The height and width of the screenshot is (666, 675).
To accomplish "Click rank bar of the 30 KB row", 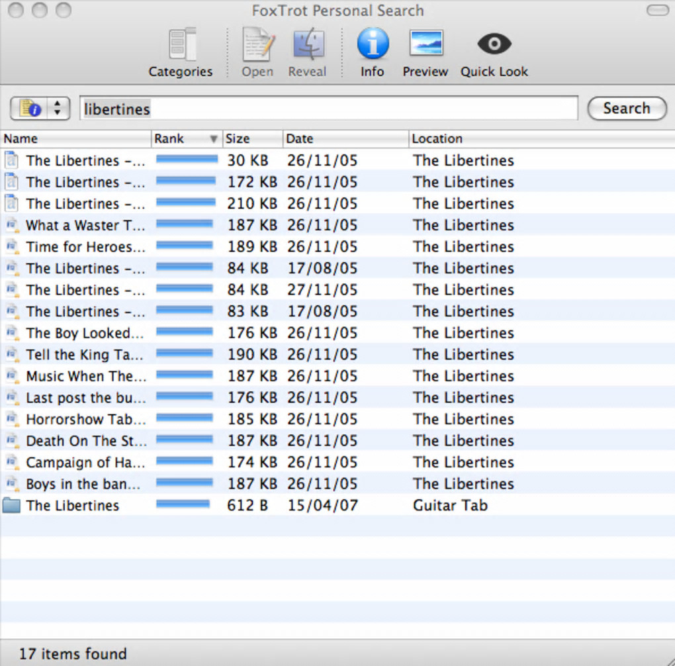I will pos(187,160).
